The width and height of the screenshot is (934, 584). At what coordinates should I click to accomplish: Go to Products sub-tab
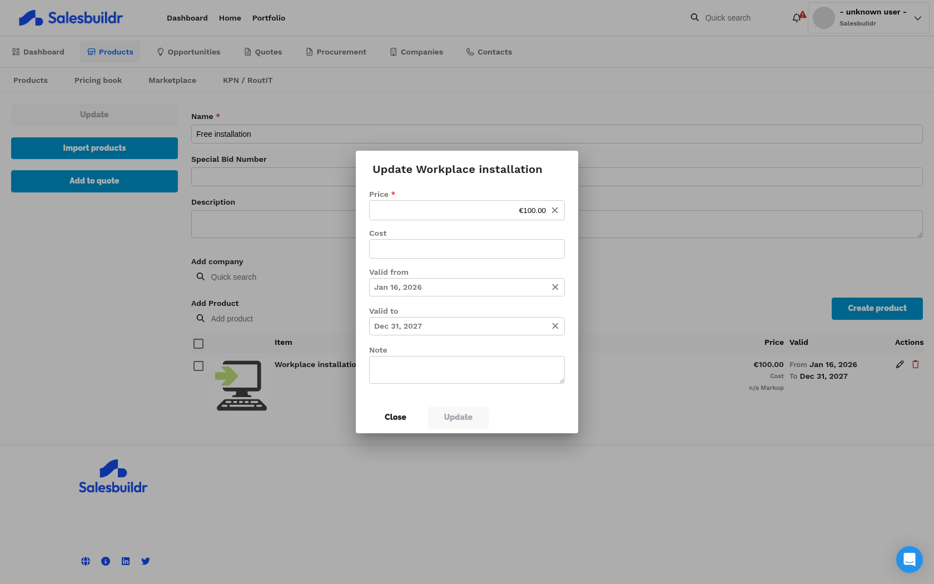pos(31,80)
